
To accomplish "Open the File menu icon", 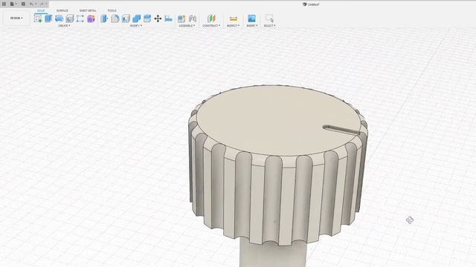I will pyautogui.click(x=12, y=4).
